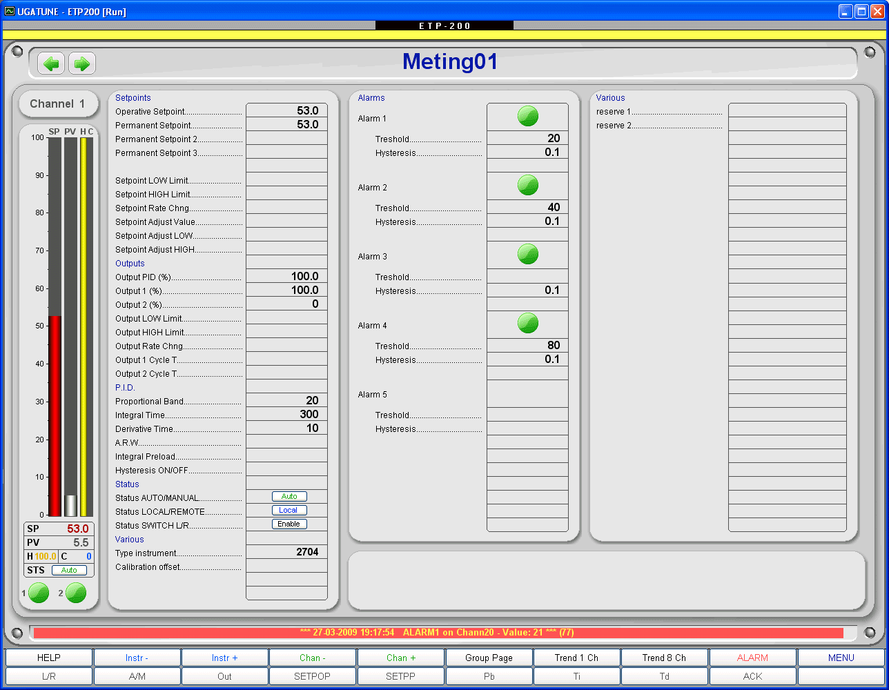Click Alarm 1 green indicator light

(528, 116)
